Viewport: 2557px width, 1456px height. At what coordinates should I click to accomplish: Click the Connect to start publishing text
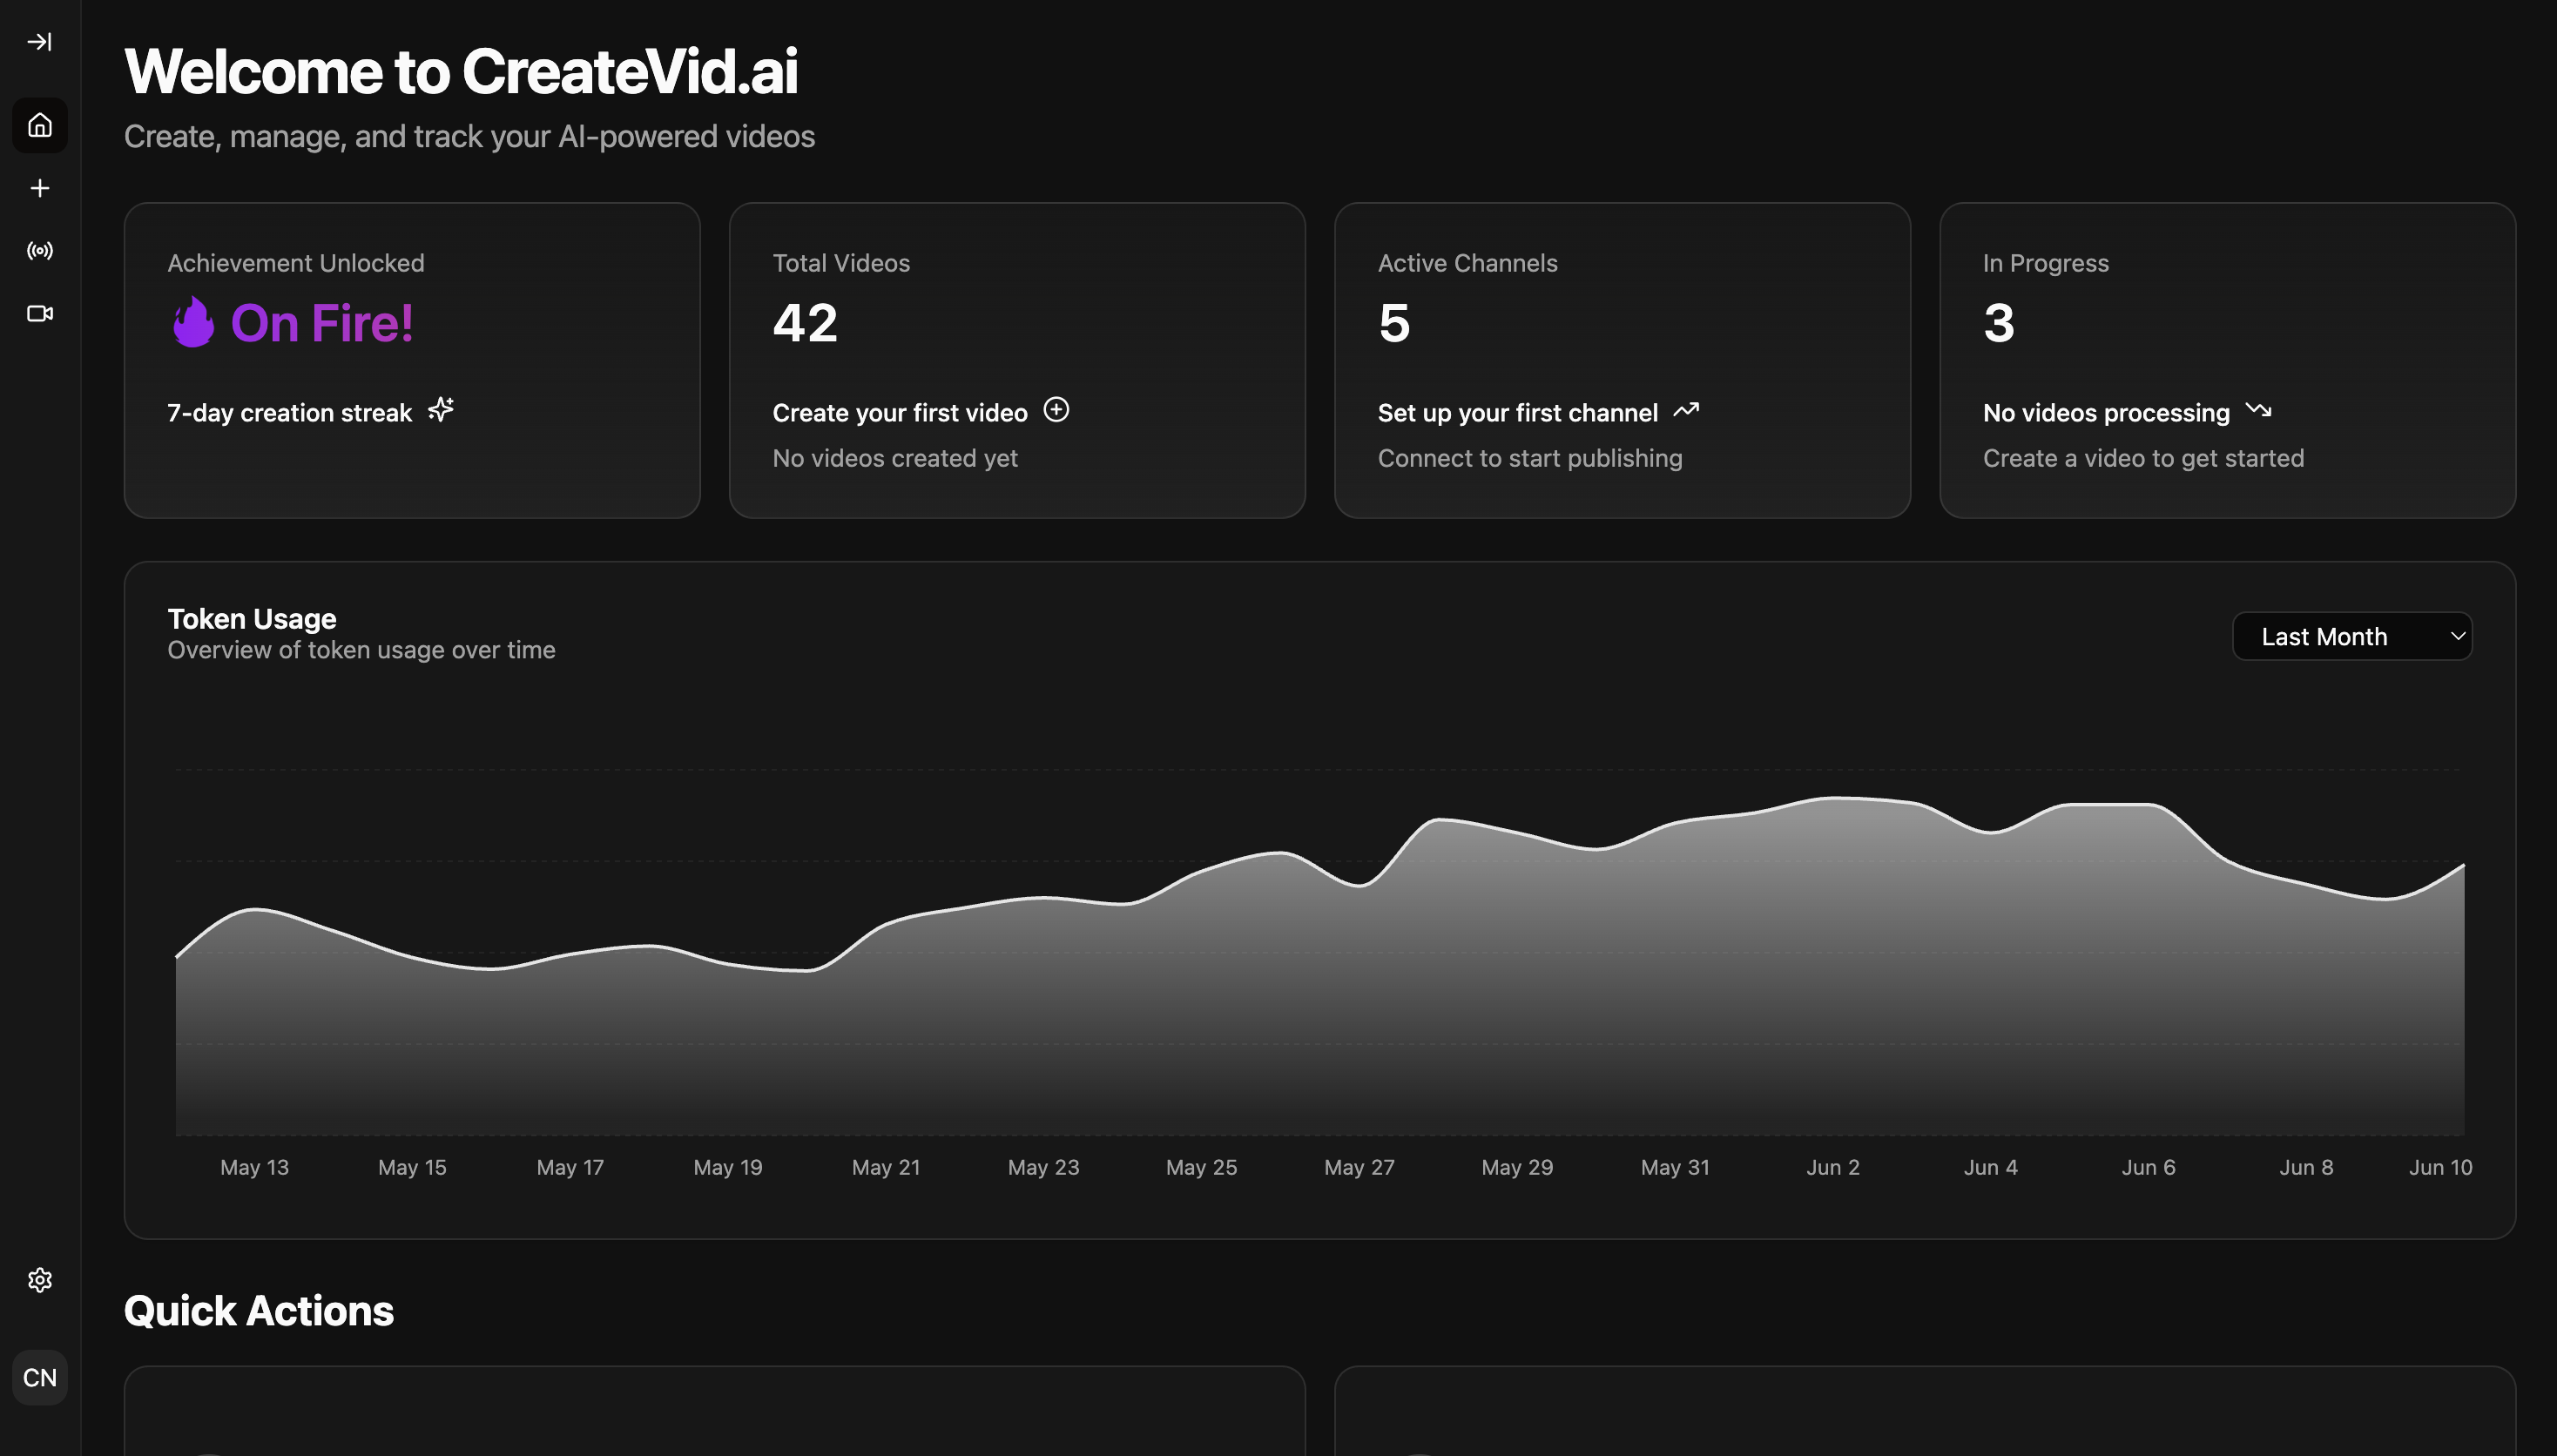point(1530,458)
